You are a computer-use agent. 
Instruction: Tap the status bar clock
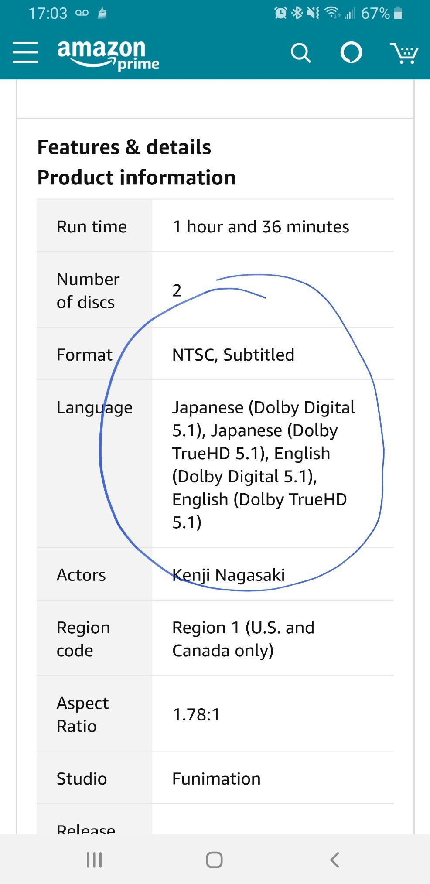pyautogui.click(x=48, y=14)
